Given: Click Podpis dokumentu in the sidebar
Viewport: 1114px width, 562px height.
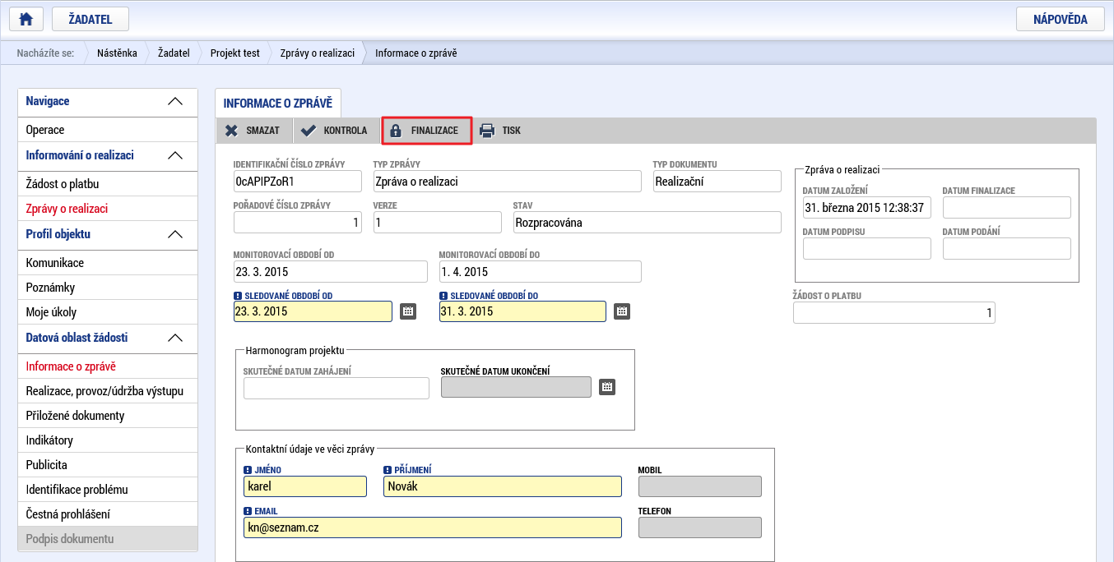Looking at the screenshot, I should pos(108,539).
